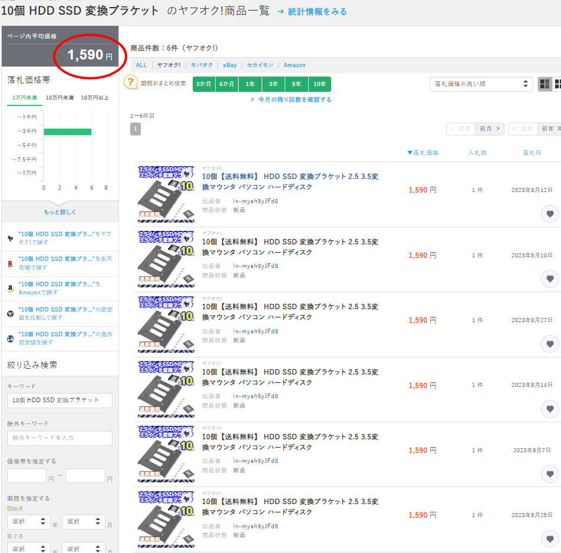Image resolution: width=561 pixels, height=553 pixels.
Task: Open the 開始月 year 選択 dropdown
Action: pos(28,522)
